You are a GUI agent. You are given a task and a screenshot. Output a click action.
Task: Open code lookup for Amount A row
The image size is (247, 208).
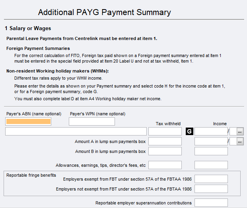coord(240,141)
